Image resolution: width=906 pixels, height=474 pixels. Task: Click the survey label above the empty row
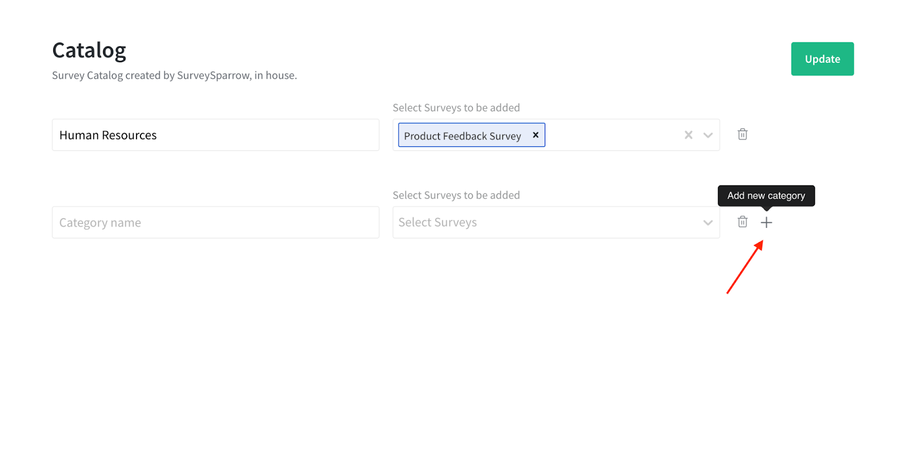point(456,195)
